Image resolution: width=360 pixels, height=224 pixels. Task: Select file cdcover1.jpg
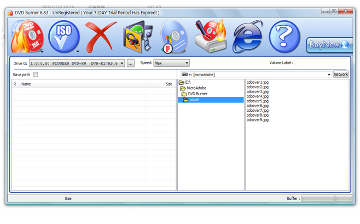tap(257, 82)
